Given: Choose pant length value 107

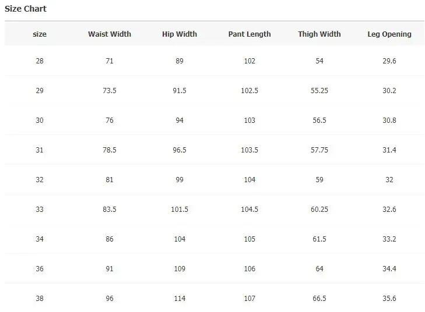Looking at the screenshot, I should click(x=250, y=299).
